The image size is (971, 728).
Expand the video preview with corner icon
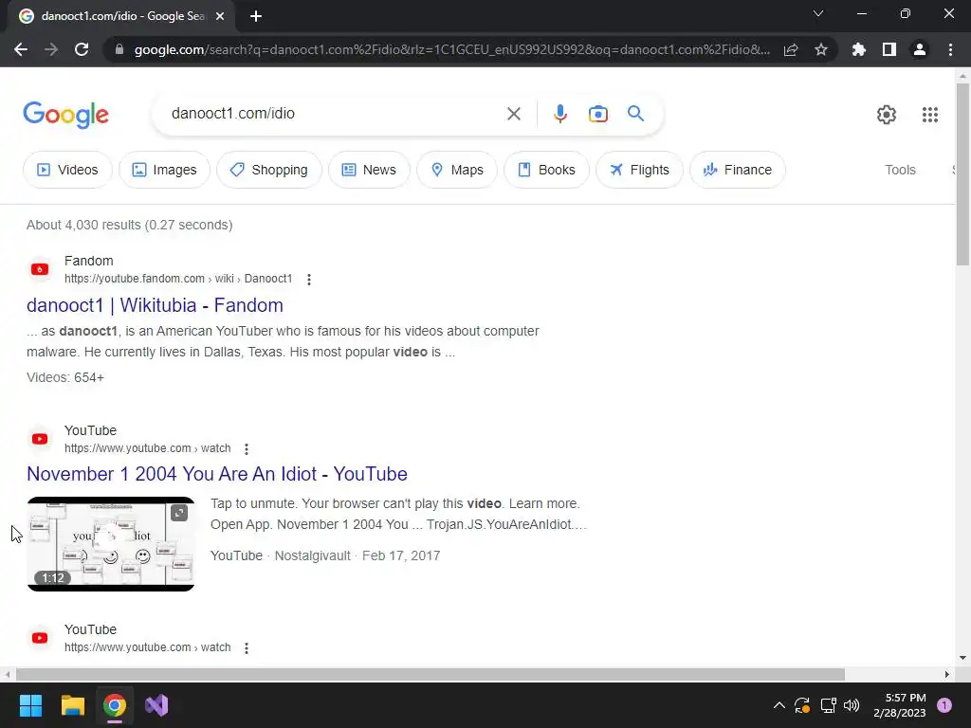tap(179, 513)
